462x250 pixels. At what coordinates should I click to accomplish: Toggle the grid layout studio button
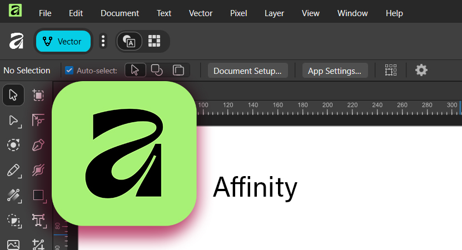[154, 41]
